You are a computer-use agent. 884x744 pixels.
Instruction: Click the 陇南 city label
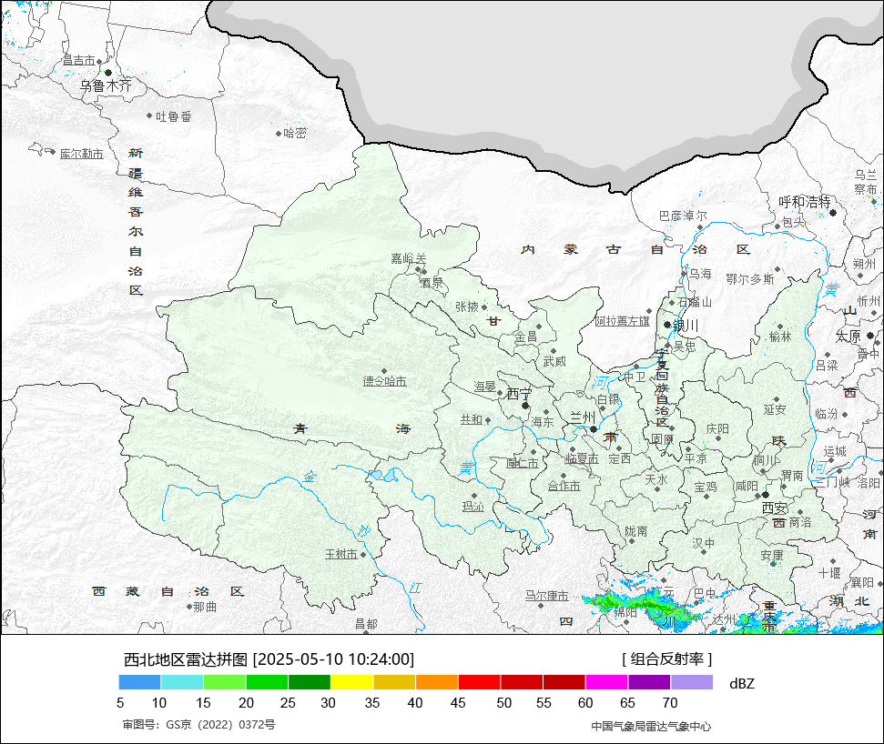(636, 531)
